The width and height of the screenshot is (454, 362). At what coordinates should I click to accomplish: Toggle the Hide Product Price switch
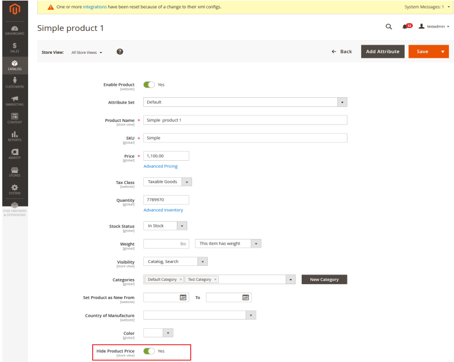[149, 351]
